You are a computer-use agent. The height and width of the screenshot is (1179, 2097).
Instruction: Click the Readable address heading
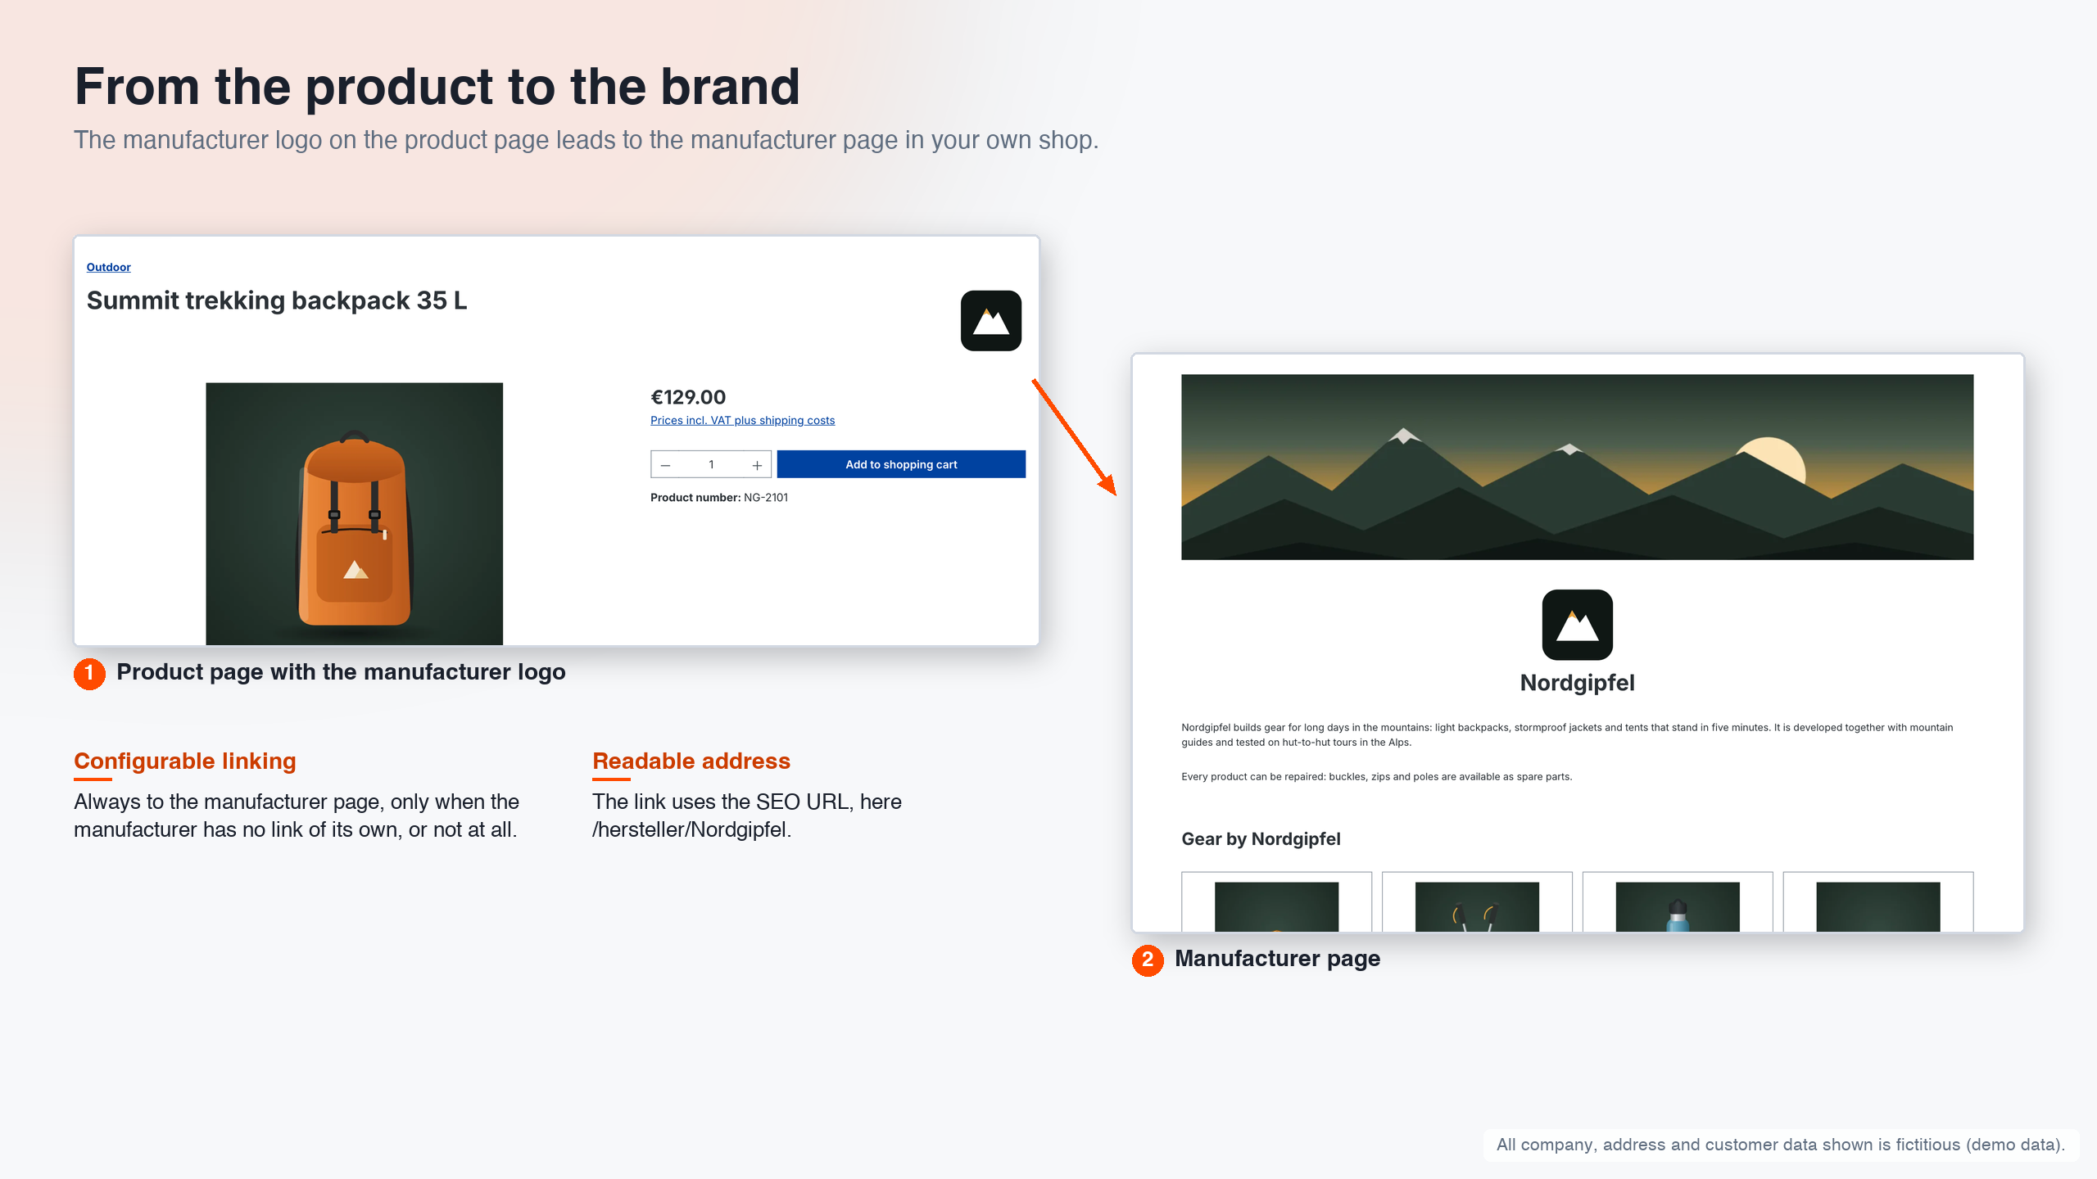(x=691, y=761)
